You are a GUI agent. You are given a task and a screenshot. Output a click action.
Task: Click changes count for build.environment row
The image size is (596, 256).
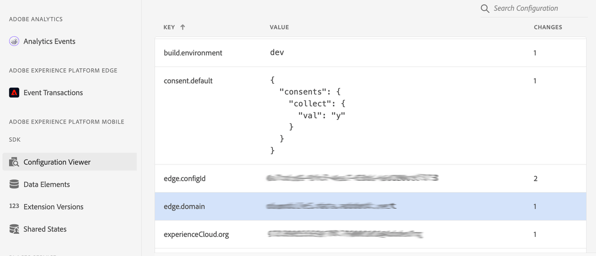tap(535, 53)
